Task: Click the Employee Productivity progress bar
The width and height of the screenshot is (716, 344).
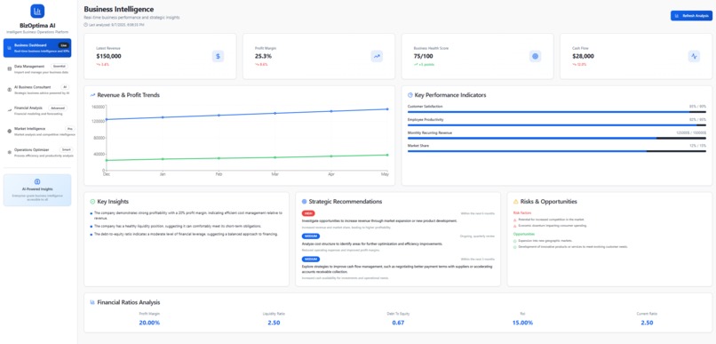Action: (x=557, y=124)
